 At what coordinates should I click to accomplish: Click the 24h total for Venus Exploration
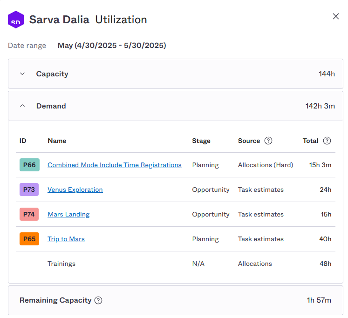point(325,189)
